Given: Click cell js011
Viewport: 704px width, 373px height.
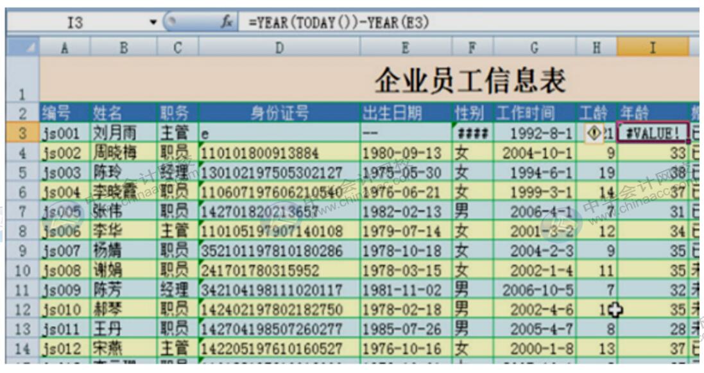Looking at the screenshot, I should coord(65,329).
